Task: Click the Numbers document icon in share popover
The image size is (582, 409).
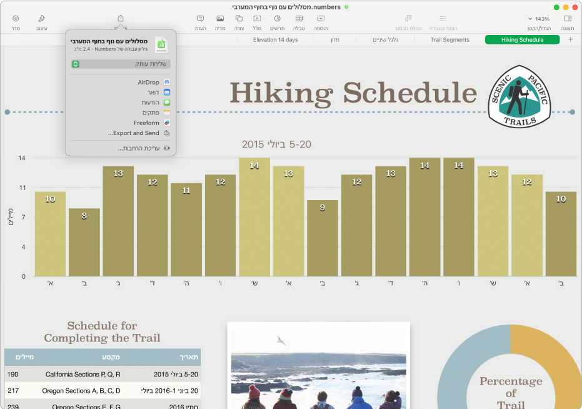Action: 161,44
